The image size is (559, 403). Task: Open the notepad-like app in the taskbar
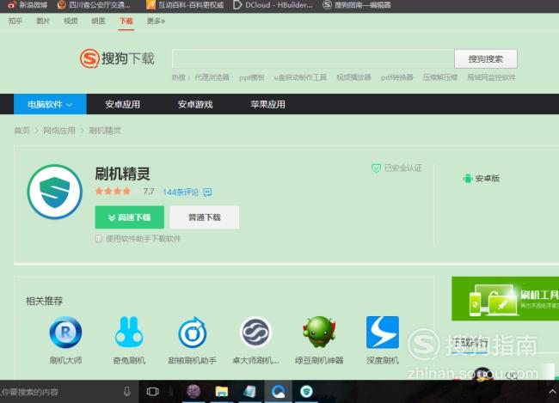coord(249,392)
